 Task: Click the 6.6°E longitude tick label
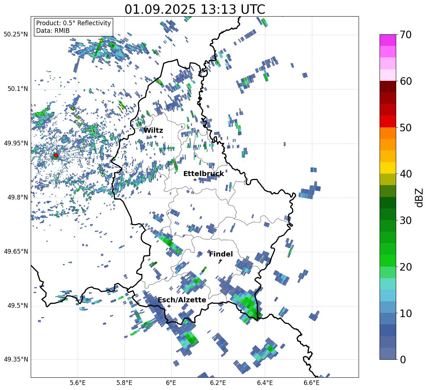pos(312,383)
